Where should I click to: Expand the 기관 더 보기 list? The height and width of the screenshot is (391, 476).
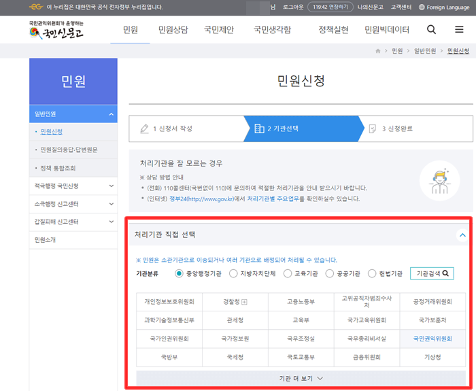[301, 378]
